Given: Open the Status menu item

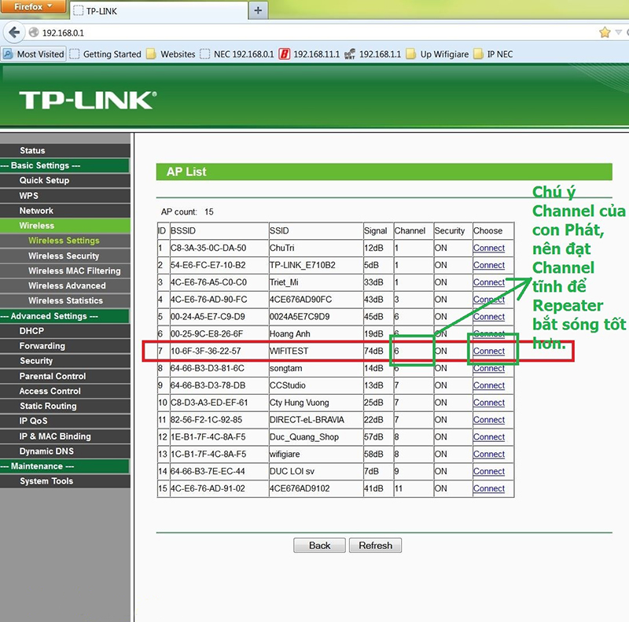Looking at the screenshot, I should coord(65,150).
